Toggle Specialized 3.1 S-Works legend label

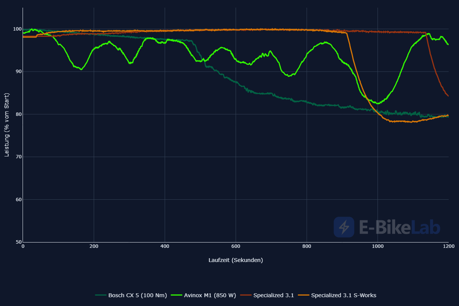[343, 295]
